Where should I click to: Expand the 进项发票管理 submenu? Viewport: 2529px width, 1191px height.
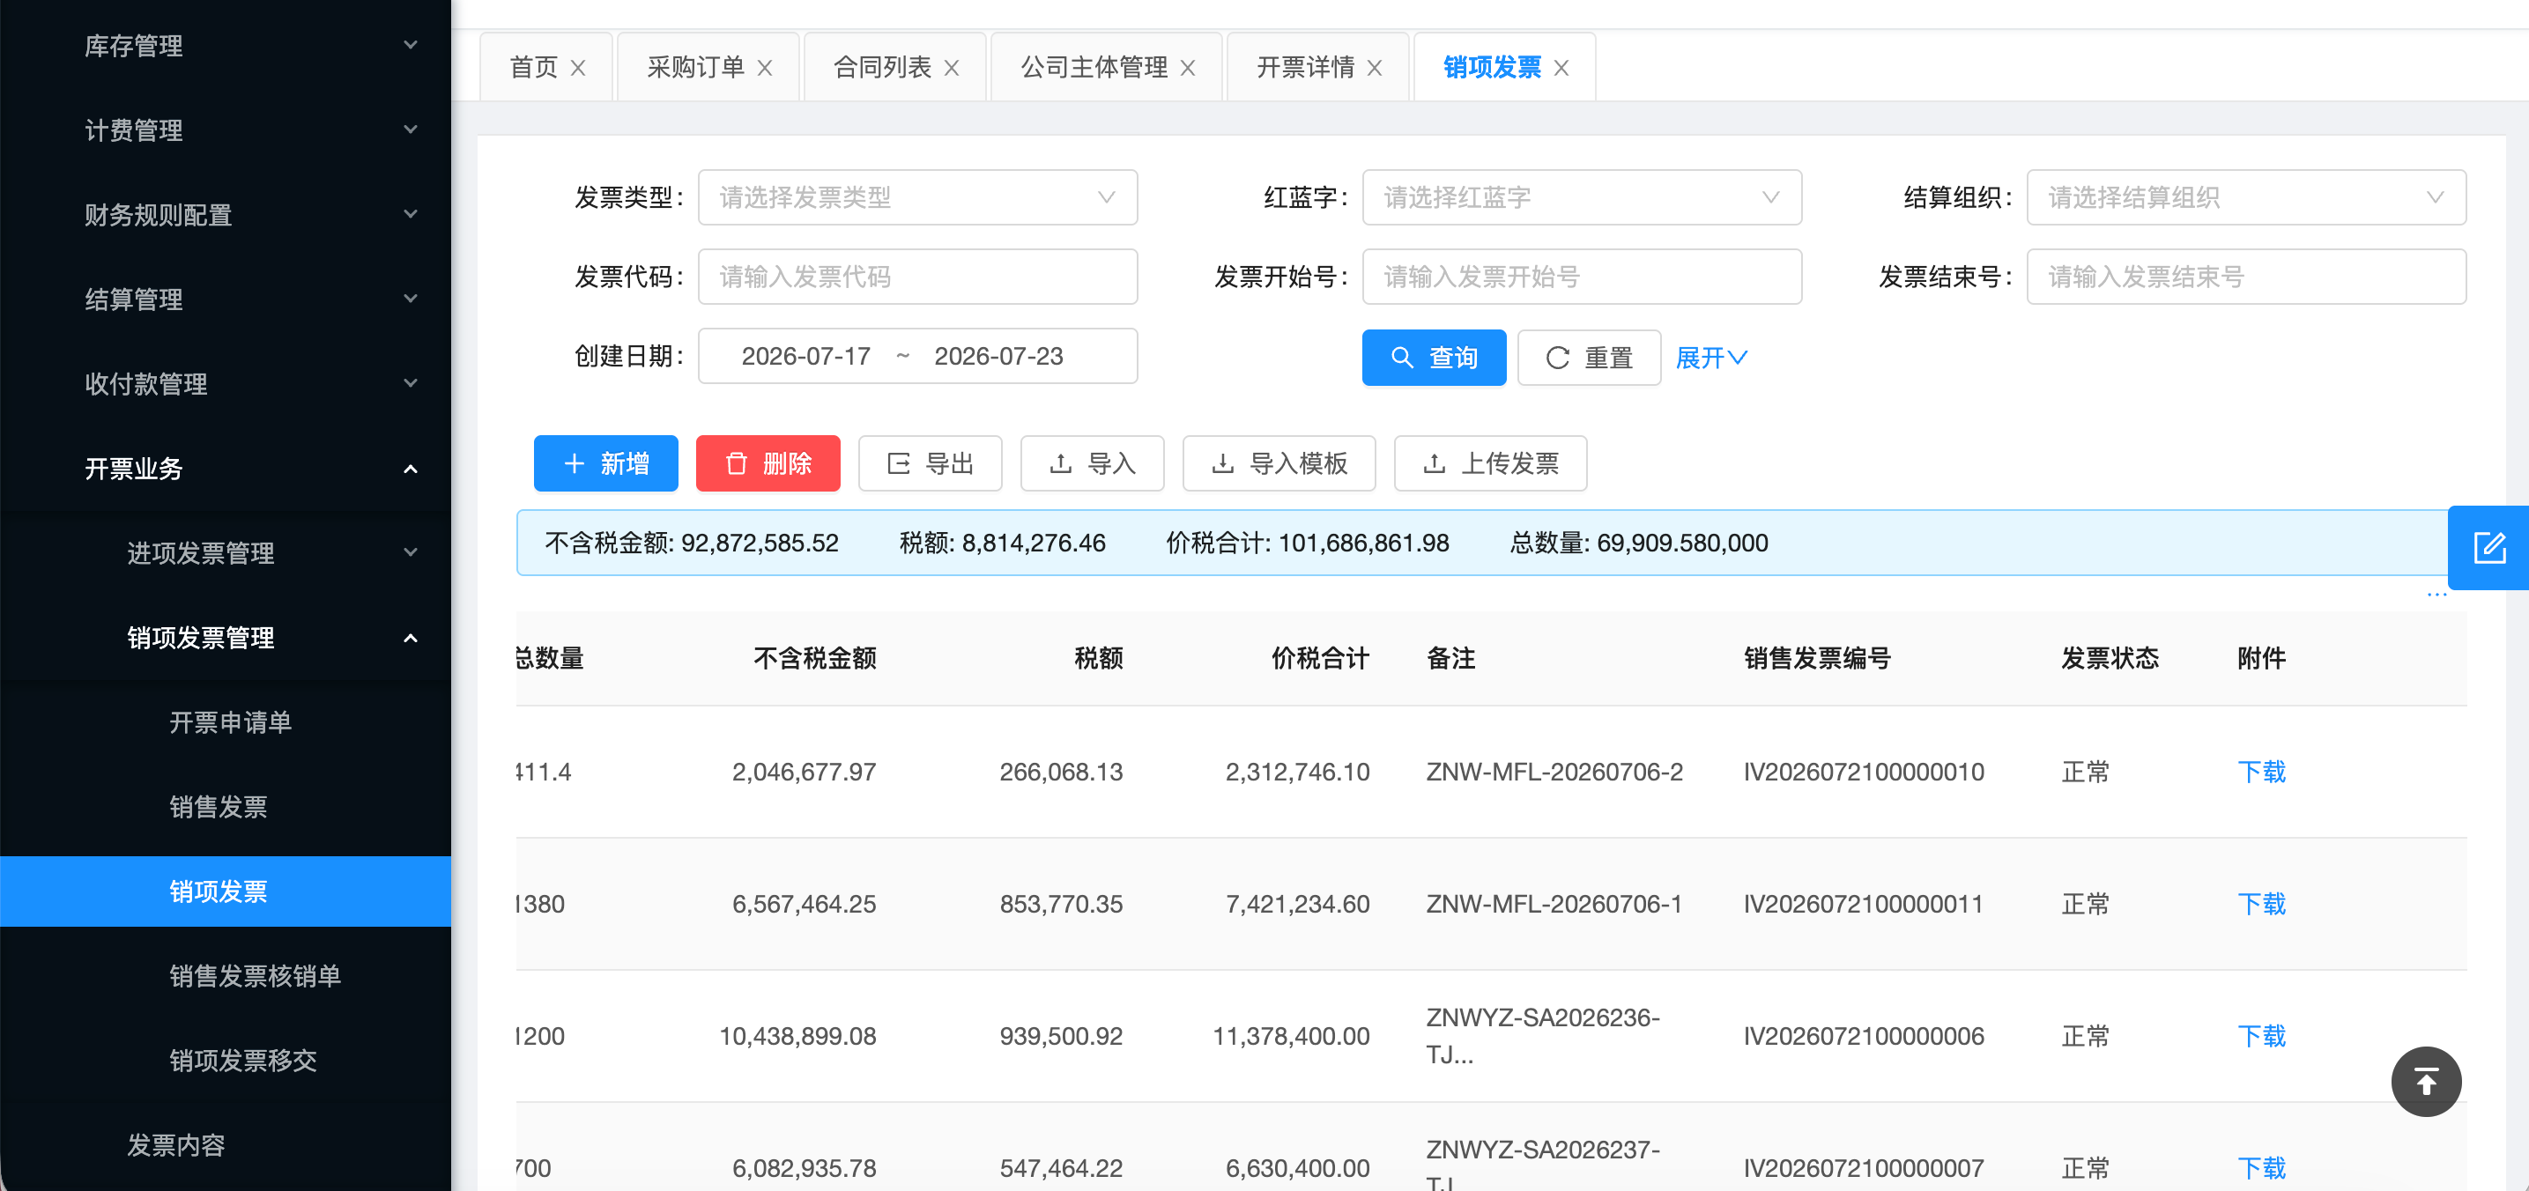[226, 552]
